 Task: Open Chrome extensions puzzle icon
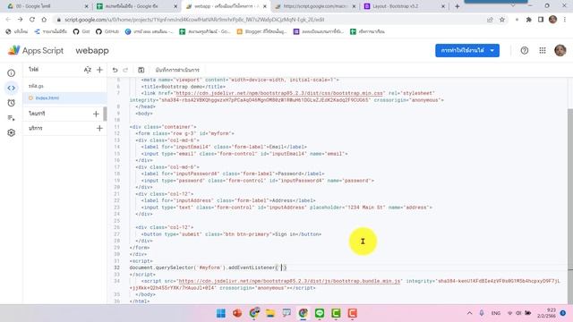tap(528, 20)
